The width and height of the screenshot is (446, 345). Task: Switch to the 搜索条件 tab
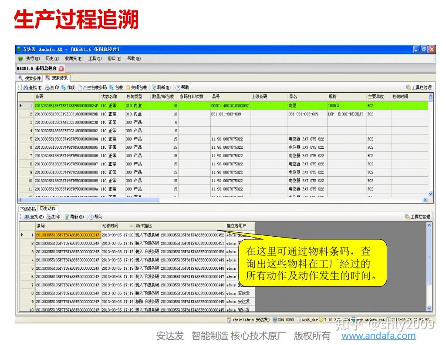[x=30, y=78]
